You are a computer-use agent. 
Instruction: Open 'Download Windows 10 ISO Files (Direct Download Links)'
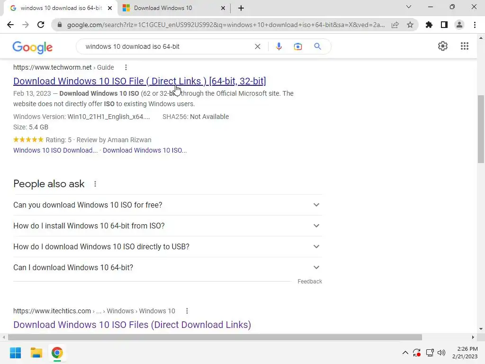tap(132, 325)
